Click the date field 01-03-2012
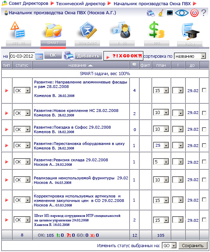This screenshot has height=252, width=210. point(22,56)
